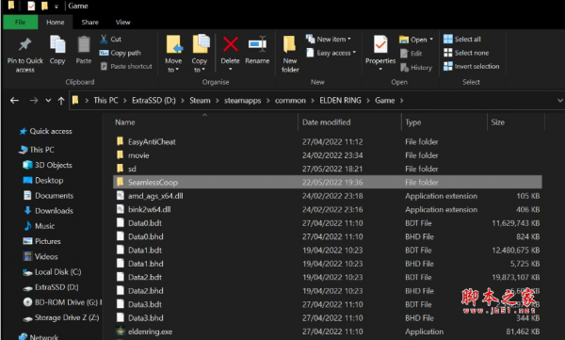
Task: Open Pictures in the sidebar
Action: pyautogui.click(x=41, y=241)
